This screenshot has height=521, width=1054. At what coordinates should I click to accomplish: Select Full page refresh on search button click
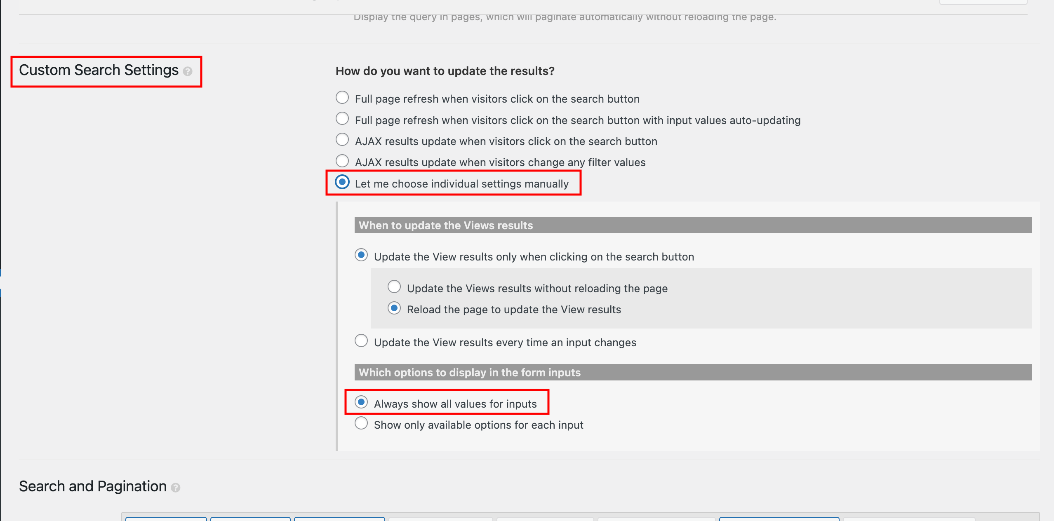(342, 98)
